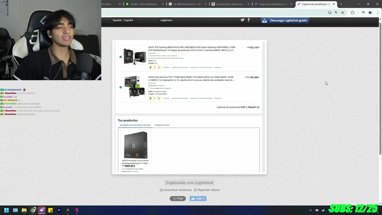This screenshot has height=215, width=382.
Task: Open File Explorer from the taskbar
Action: point(24,210)
